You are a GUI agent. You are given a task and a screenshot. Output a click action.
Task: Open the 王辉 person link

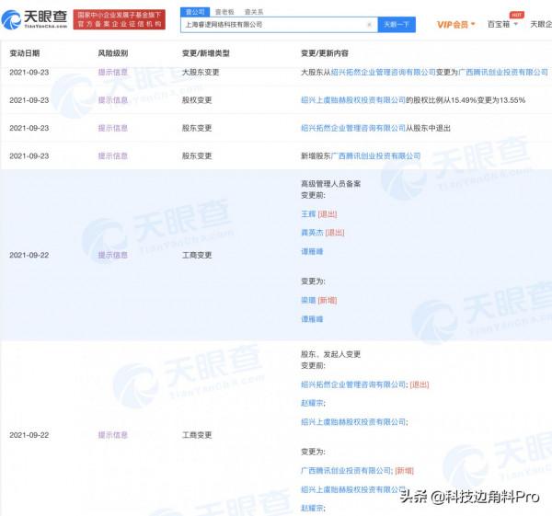pos(308,214)
